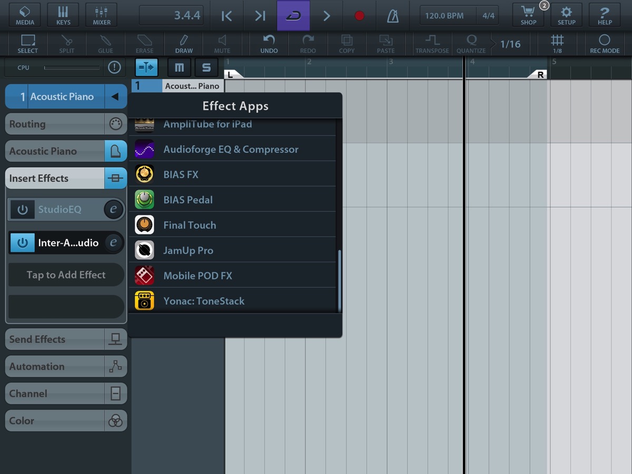Apply Quantize to selection
632x474 pixels.
pos(471,44)
